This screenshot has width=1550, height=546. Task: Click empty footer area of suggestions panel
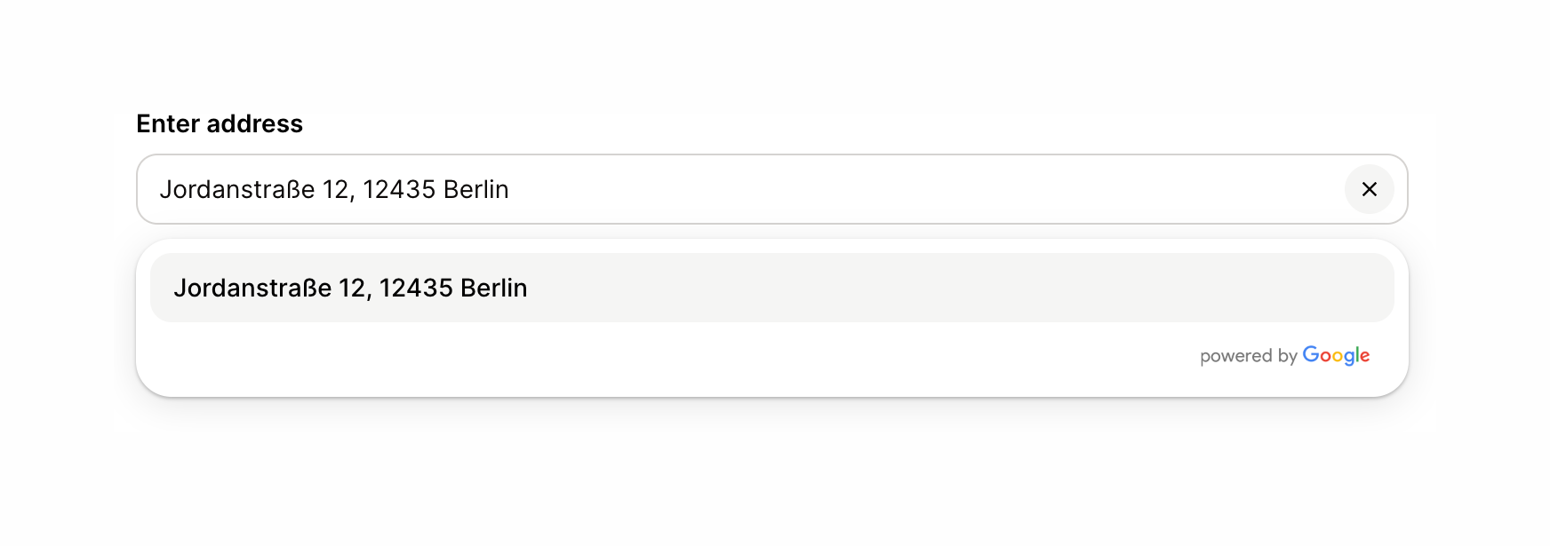point(622,359)
